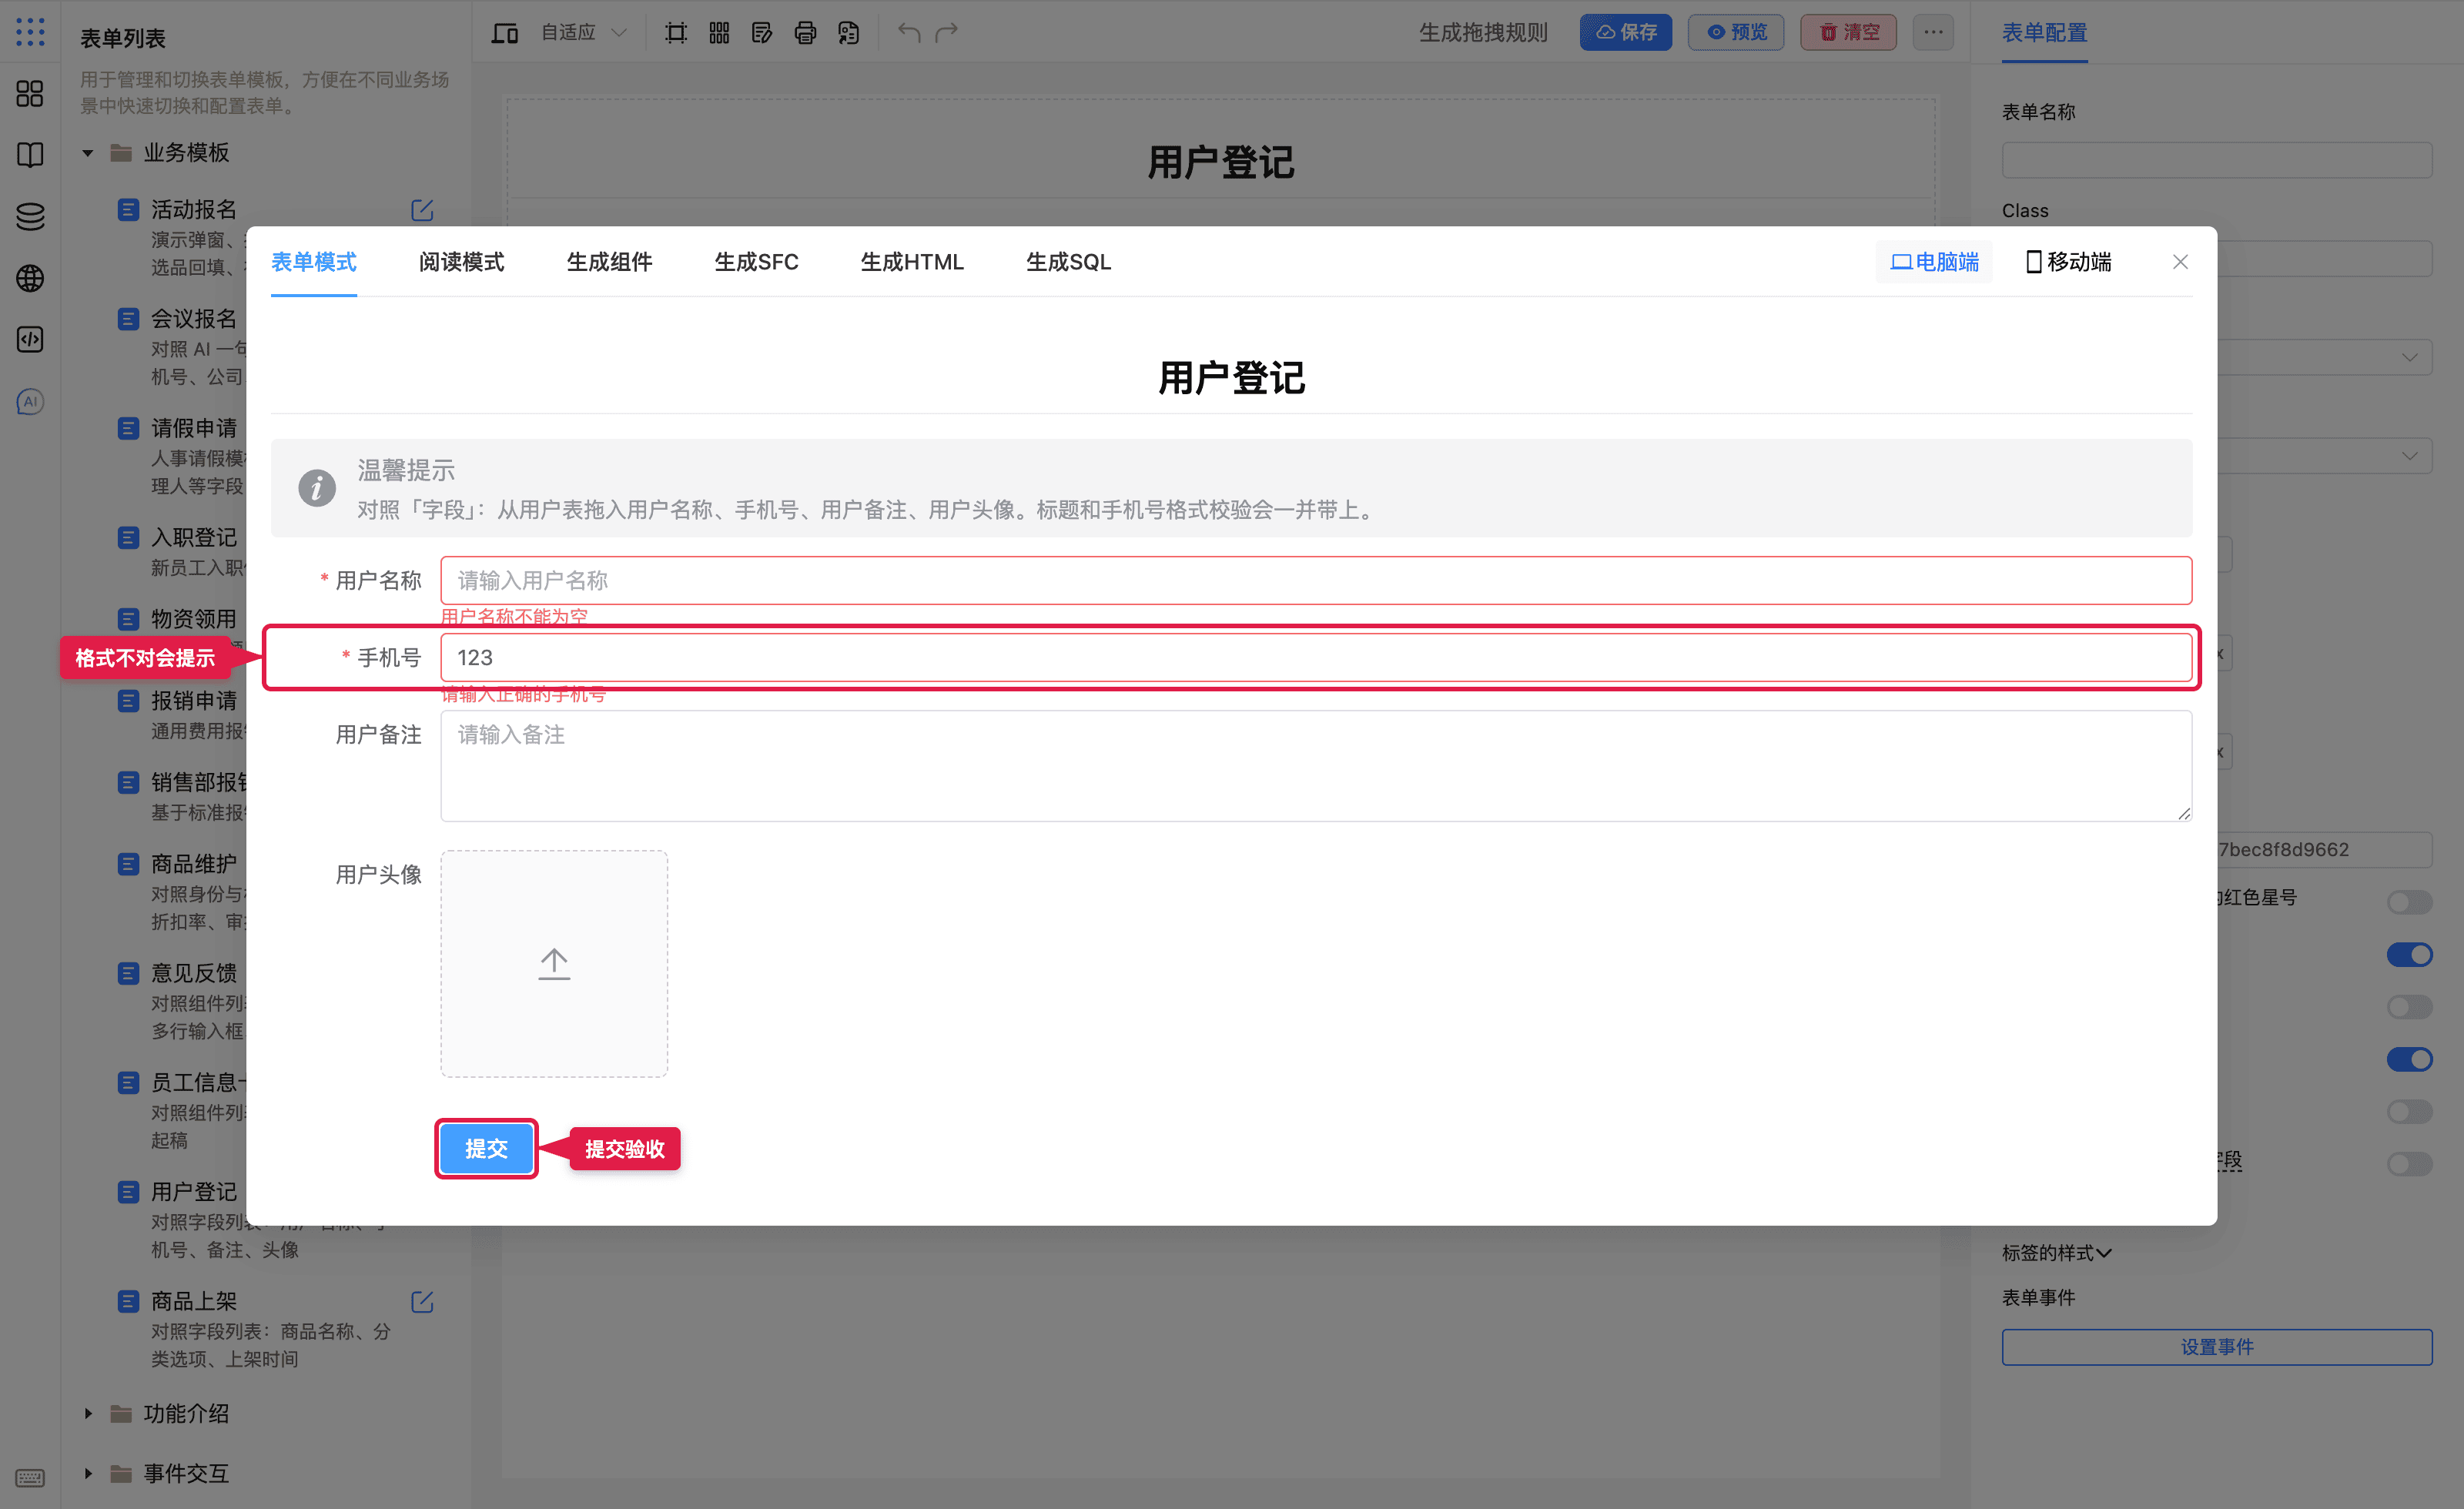Screen dimensions: 2464x1509
Task: Click the 设置事件 button
Action: [2217, 1347]
